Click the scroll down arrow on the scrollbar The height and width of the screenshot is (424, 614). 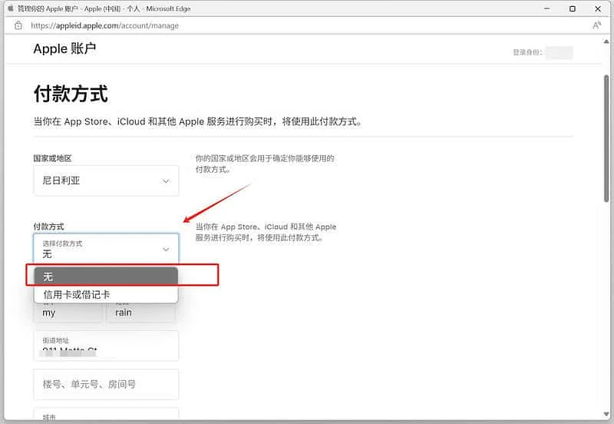click(x=606, y=414)
